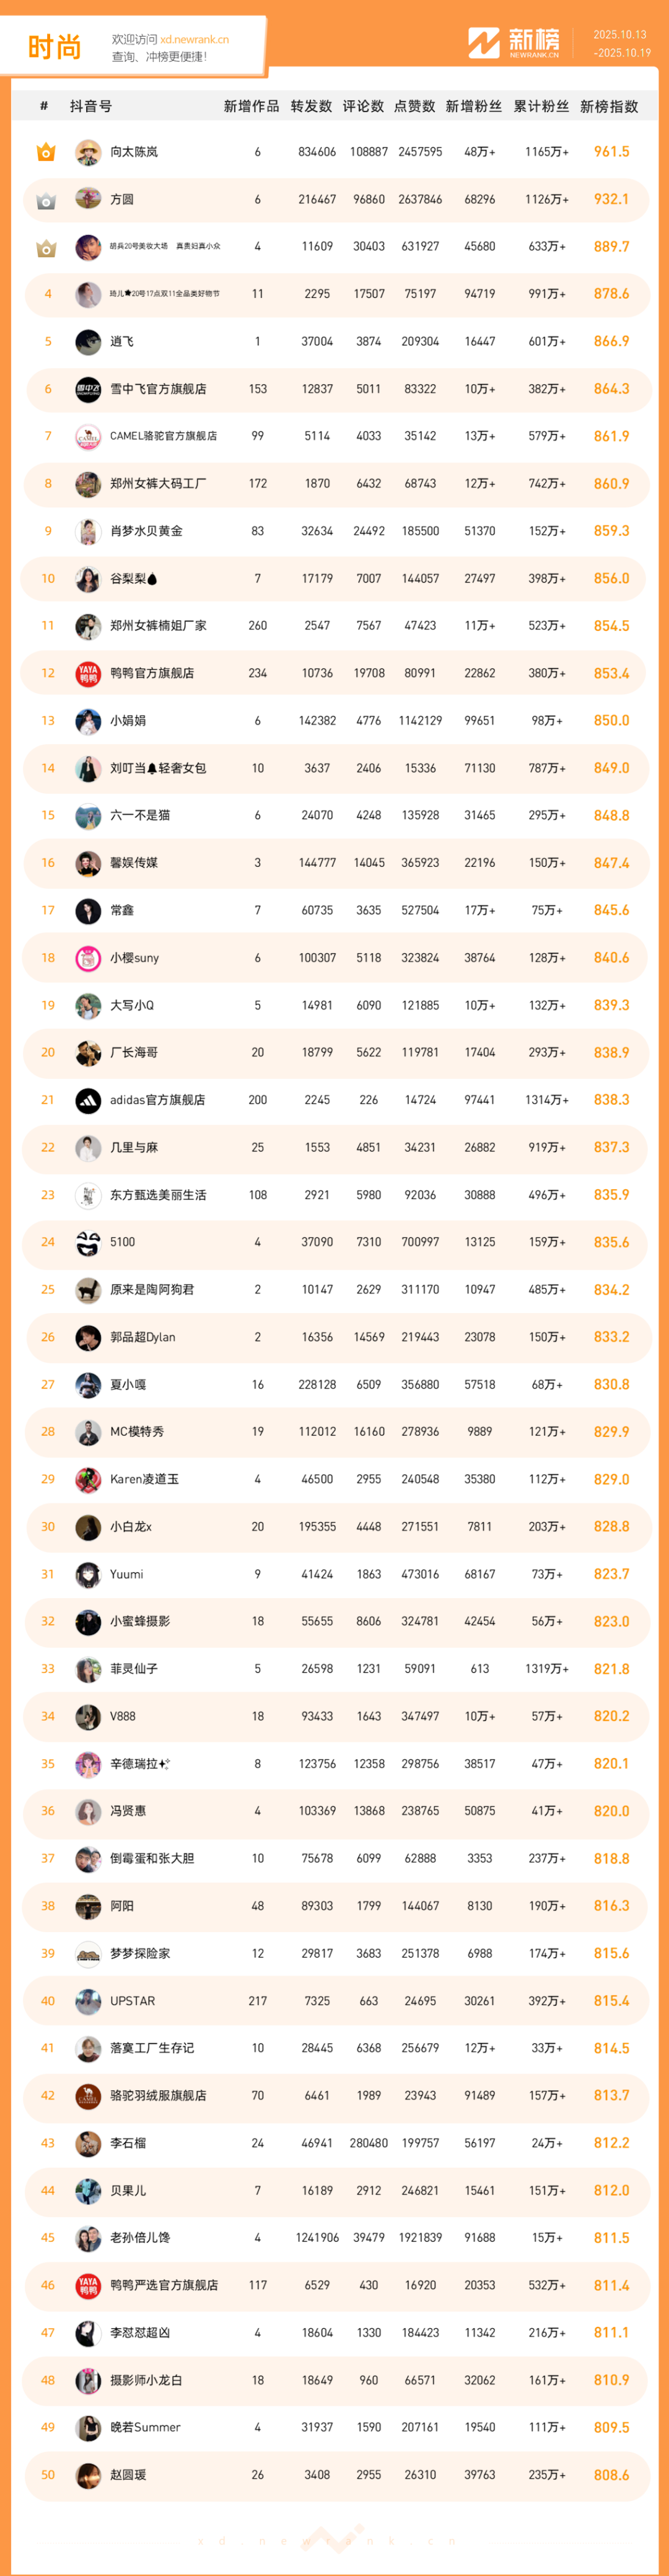
Task: Click the adidas logo avatar
Action: (88, 1100)
